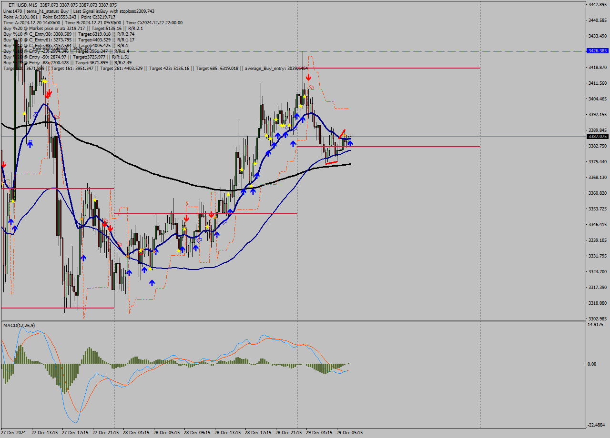This screenshot has width=610, height=438.
Task: Click the 3368.130 price axis value
Action: point(598,177)
